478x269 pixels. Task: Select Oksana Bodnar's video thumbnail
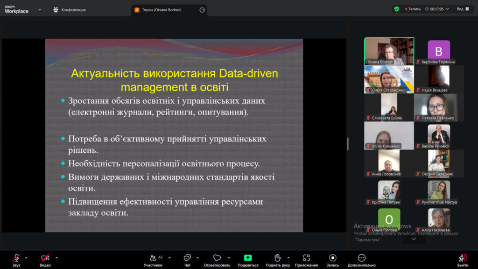(389, 51)
